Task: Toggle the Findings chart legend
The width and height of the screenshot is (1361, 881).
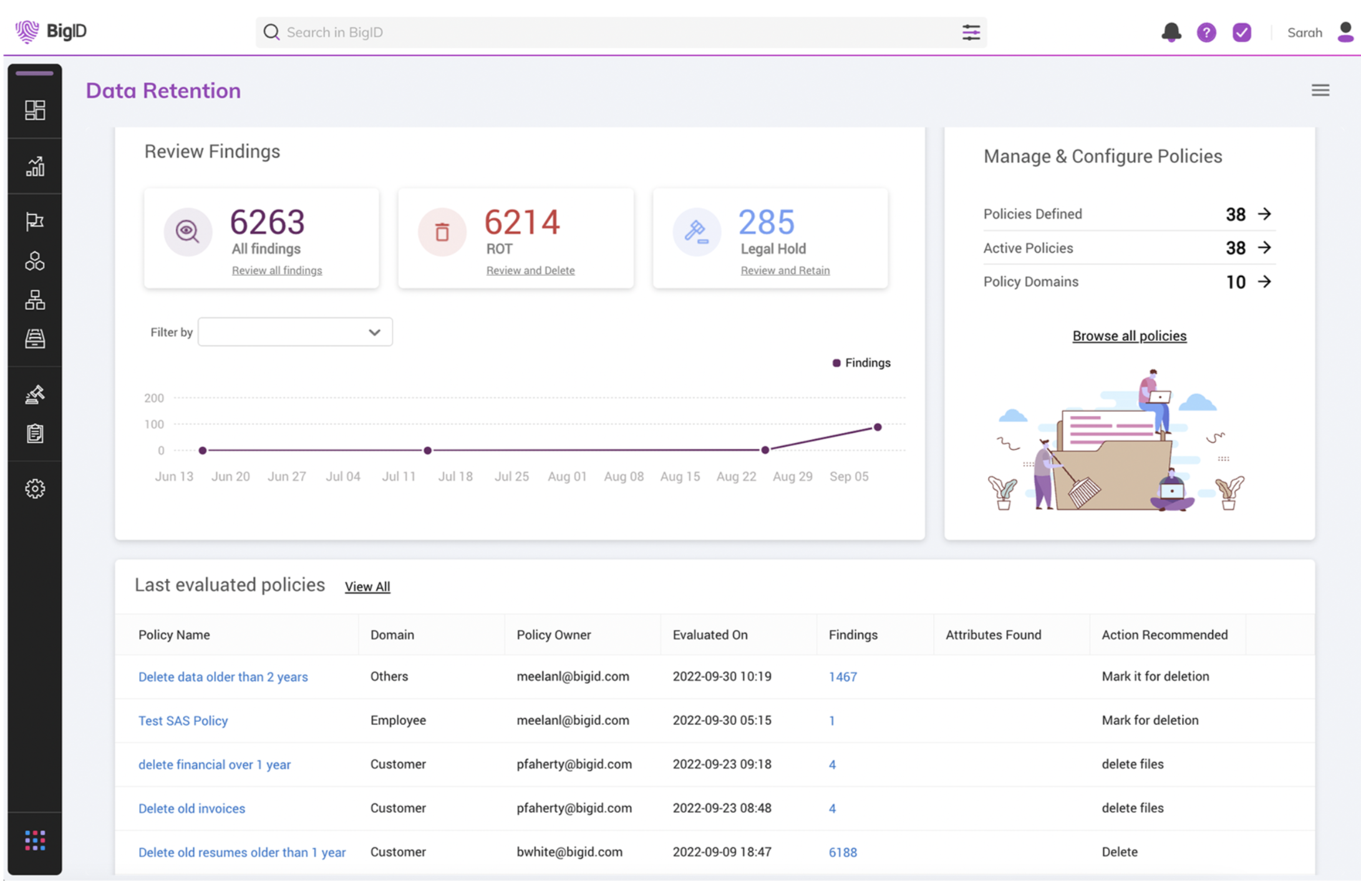Action: [861, 363]
